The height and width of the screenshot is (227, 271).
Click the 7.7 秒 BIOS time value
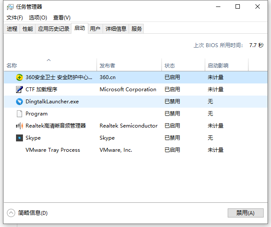point(256,45)
